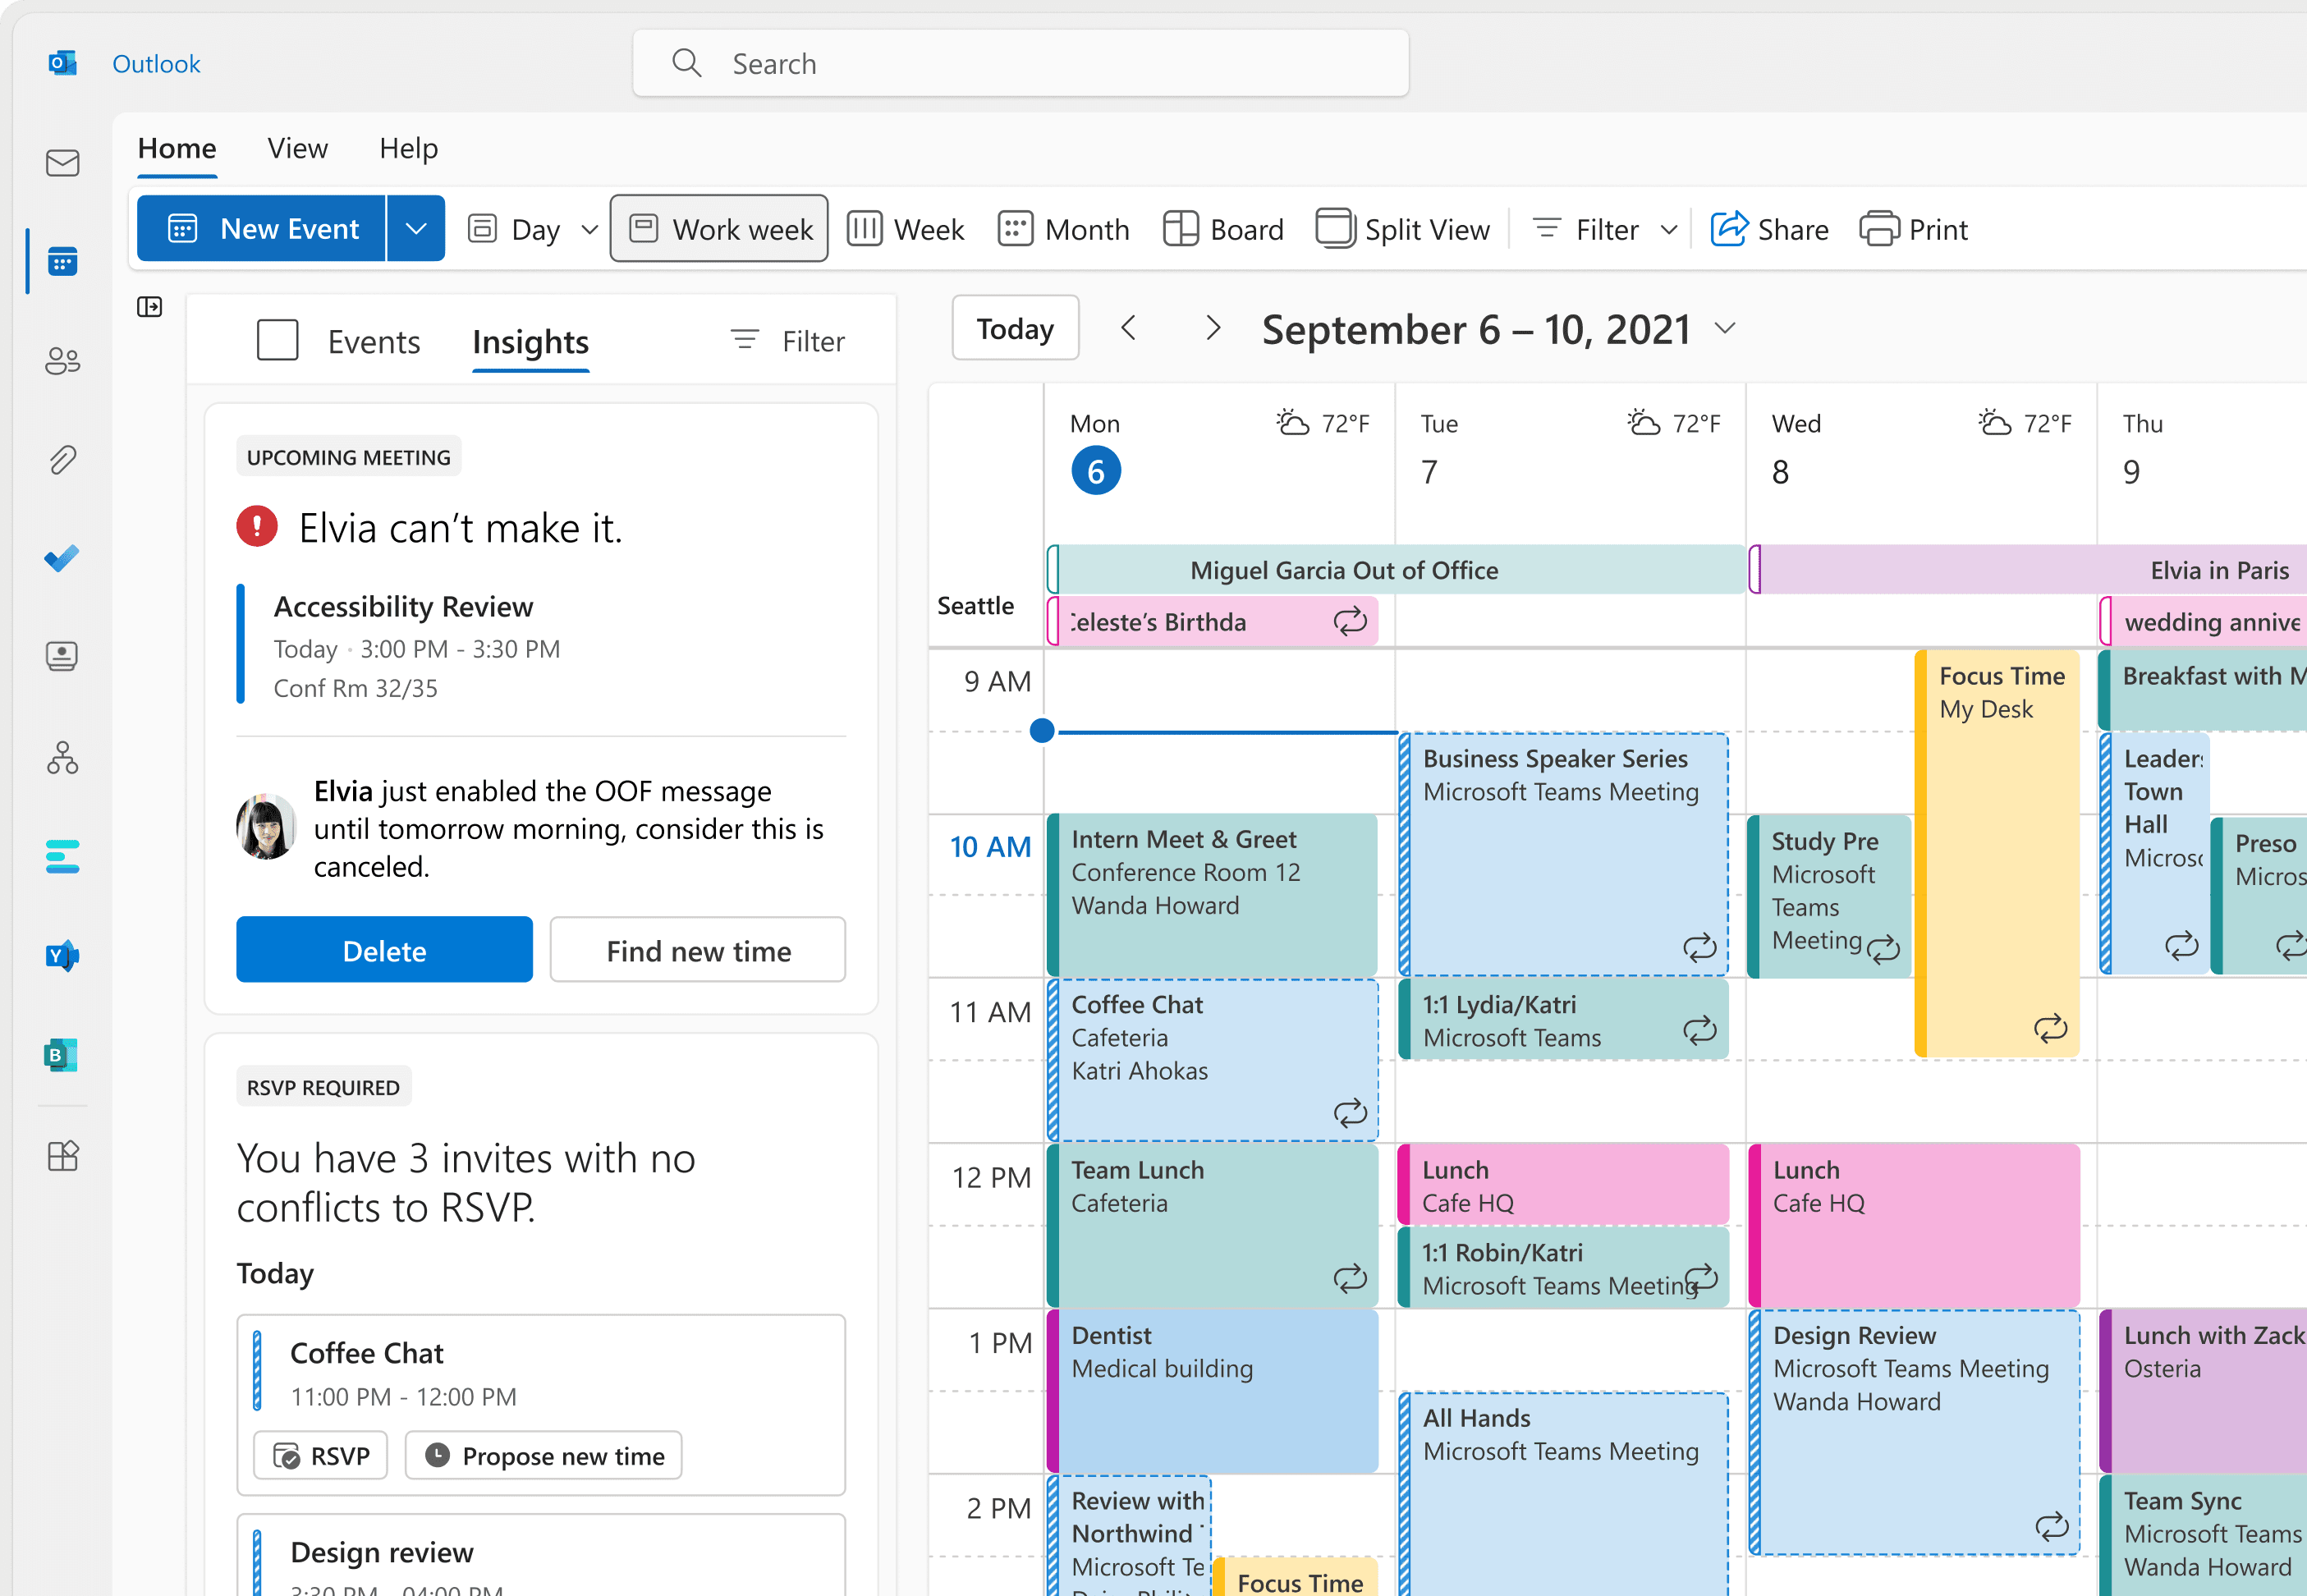The height and width of the screenshot is (1596, 2307).
Task: RSVP to Coffee Chat invite
Action: 320,1456
